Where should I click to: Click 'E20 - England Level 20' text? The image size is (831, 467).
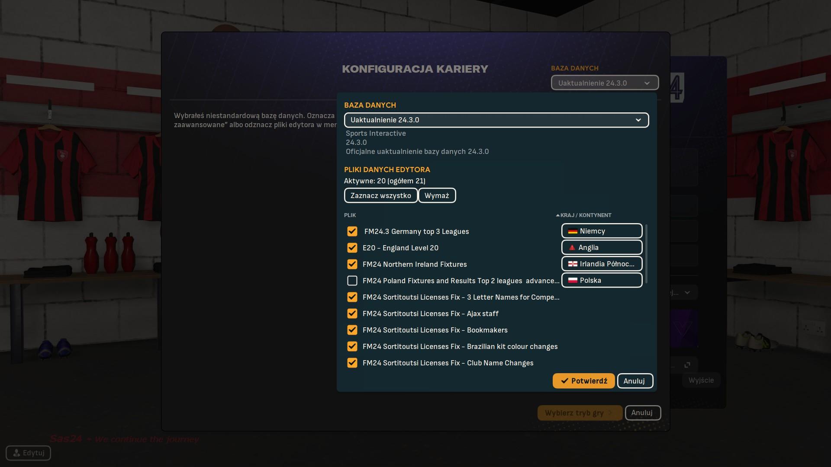(400, 248)
